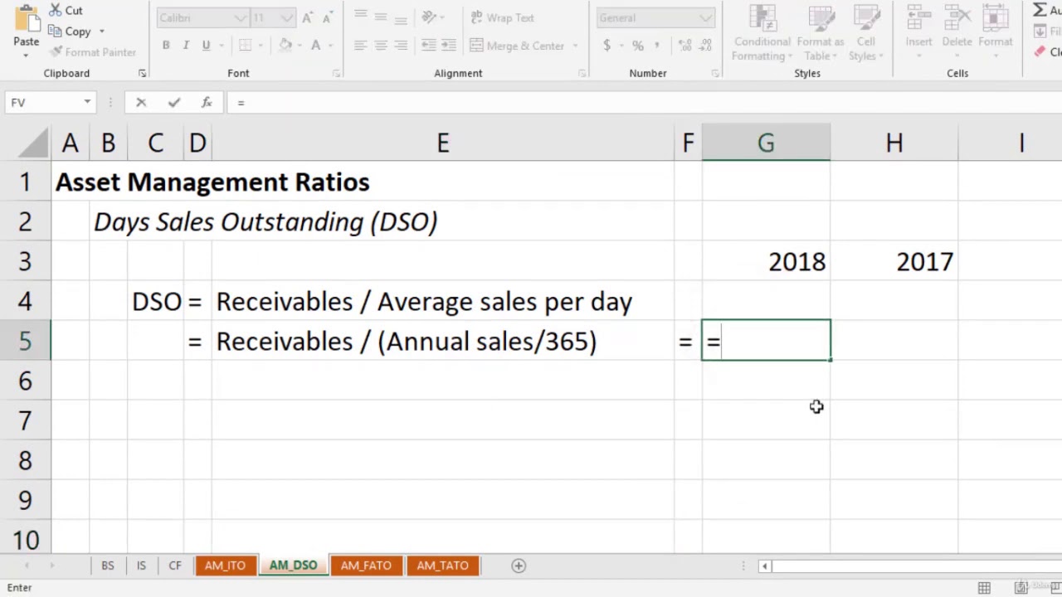Open the Font settings dialog launcher
The height and width of the screenshot is (597, 1062).
(x=336, y=74)
